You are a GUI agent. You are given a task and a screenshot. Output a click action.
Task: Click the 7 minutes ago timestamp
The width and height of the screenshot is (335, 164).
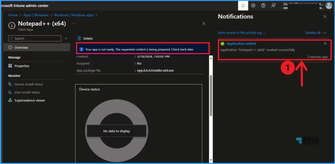point(317,57)
